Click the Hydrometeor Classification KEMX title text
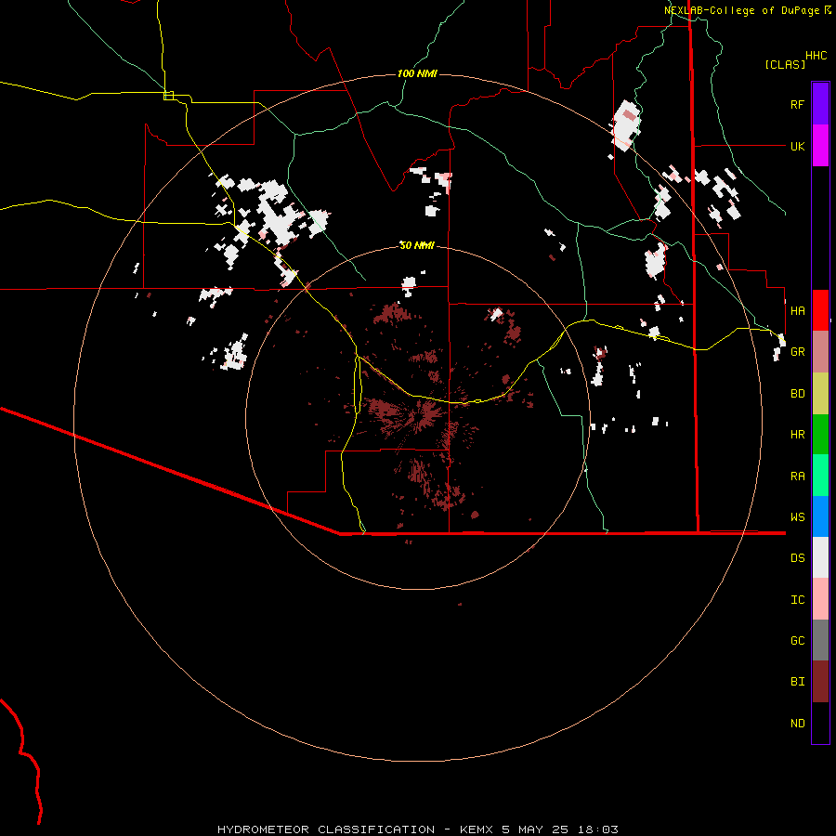Screen dimensions: 836x836 (x=417, y=829)
